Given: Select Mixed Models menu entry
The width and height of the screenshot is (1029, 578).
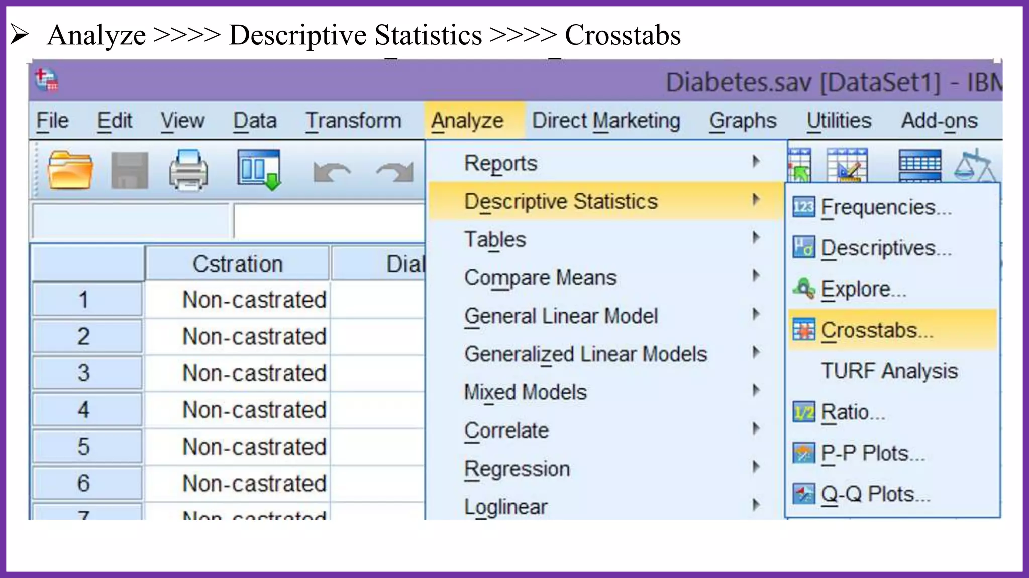Looking at the screenshot, I should [x=605, y=392].
